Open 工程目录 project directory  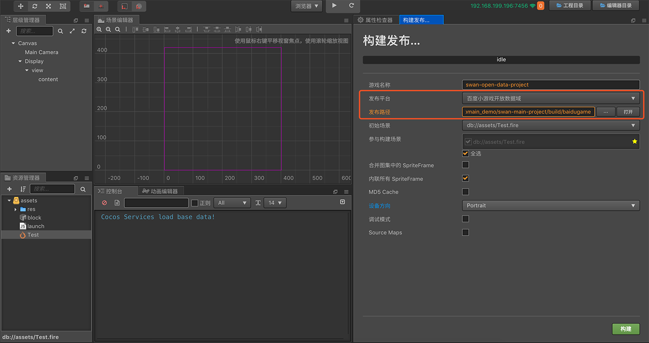(570, 5)
